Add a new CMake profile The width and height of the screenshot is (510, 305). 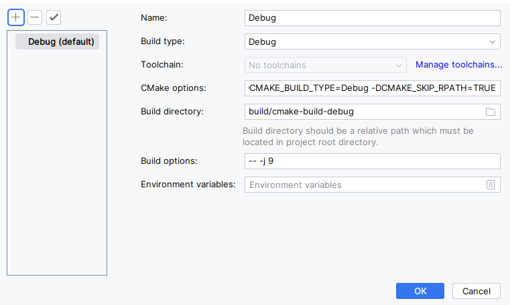click(16, 17)
